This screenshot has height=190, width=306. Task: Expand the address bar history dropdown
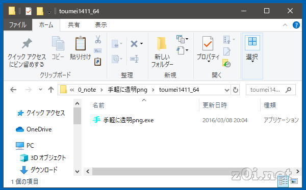[226, 90]
